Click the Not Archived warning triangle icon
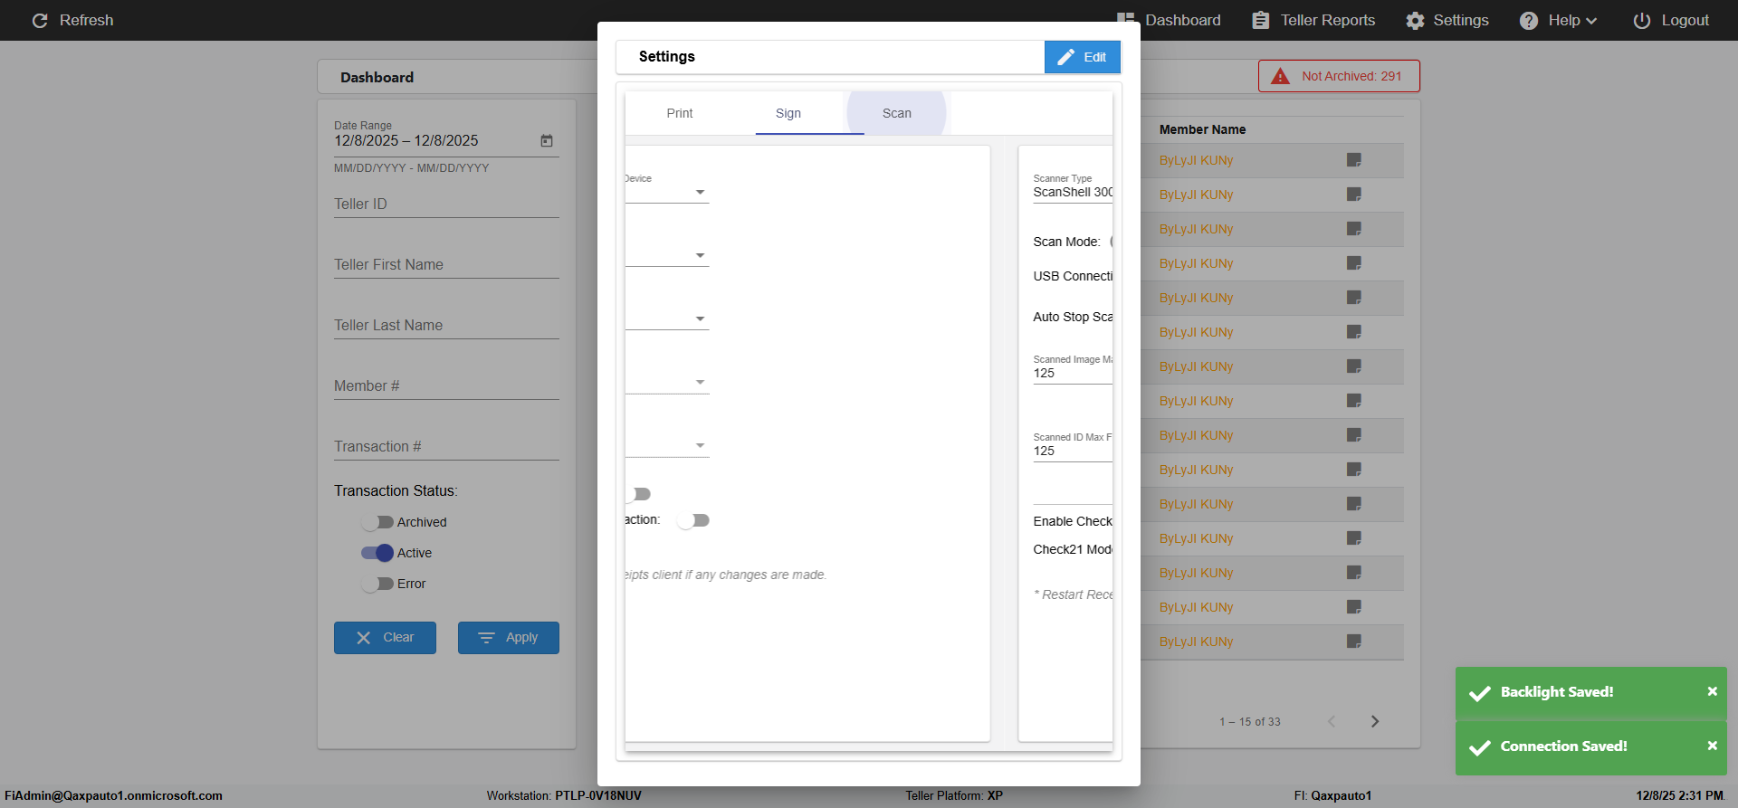Image resolution: width=1738 pixels, height=808 pixels. point(1280,76)
